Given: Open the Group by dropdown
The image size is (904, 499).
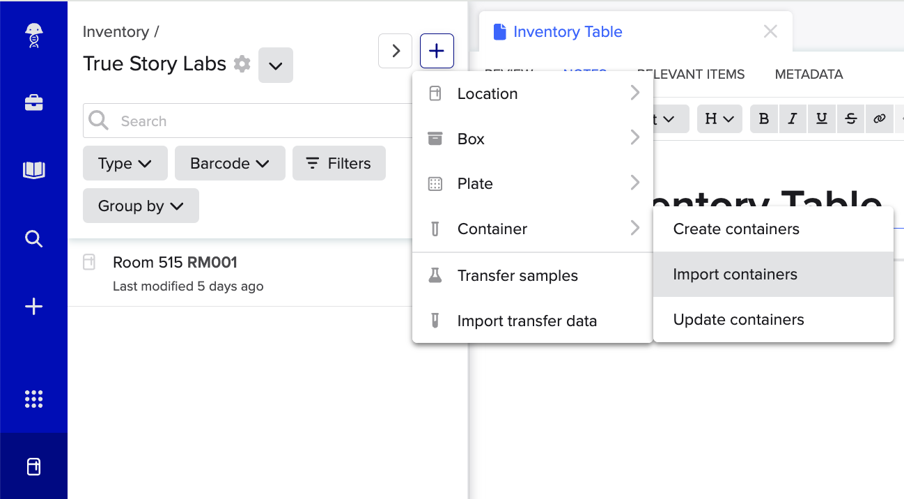Looking at the screenshot, I should coord(141,206).
